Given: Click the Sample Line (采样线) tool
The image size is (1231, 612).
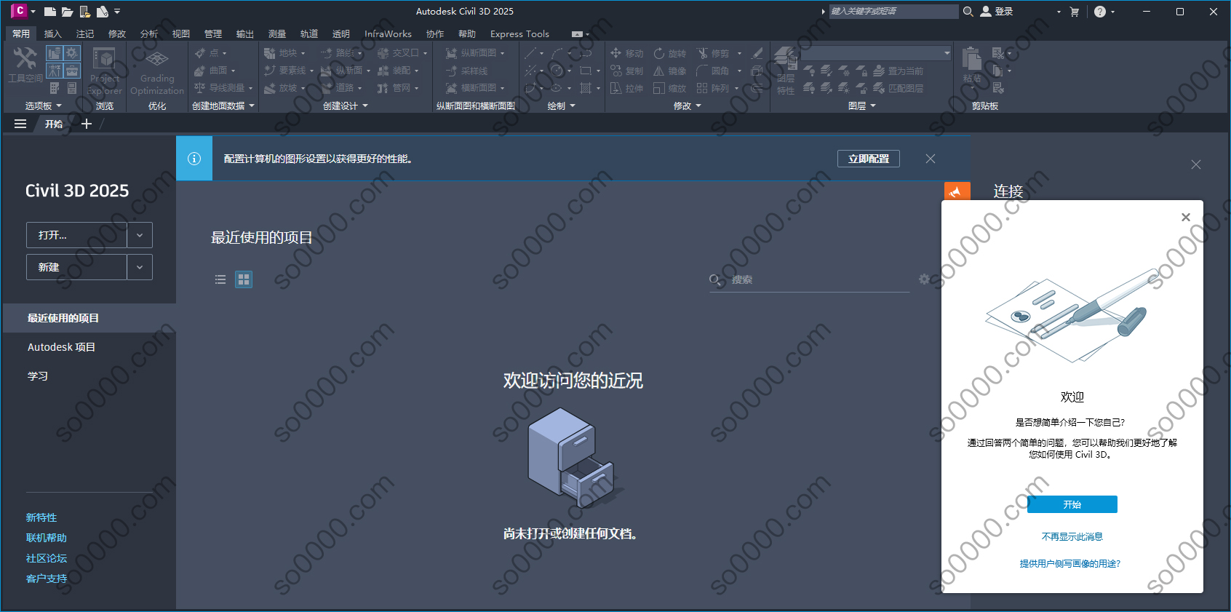Looking at the screenshot, I should point(466,71).
